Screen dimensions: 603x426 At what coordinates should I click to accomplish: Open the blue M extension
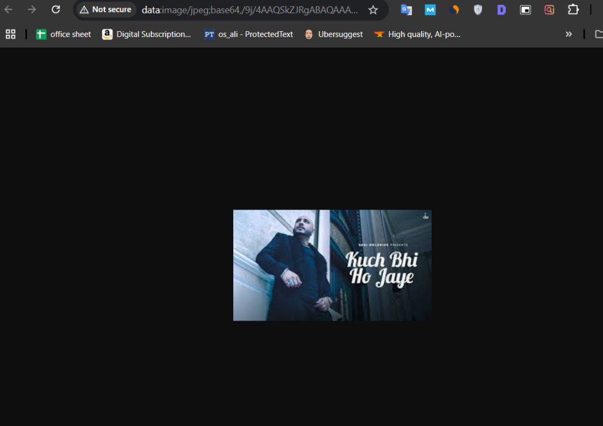(430, 9)
